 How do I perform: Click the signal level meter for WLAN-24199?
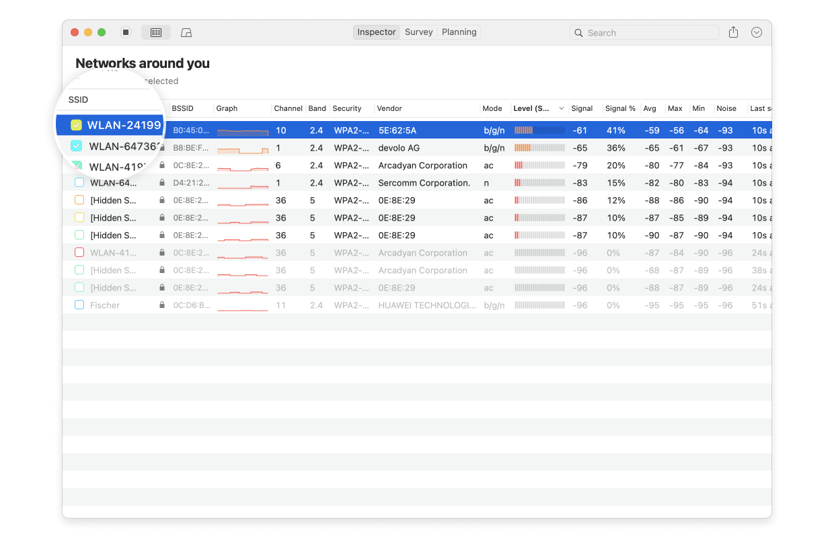tap(538, 130)
